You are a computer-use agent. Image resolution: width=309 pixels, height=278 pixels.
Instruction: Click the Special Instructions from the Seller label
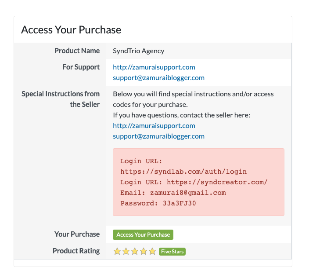coord(61,99)
